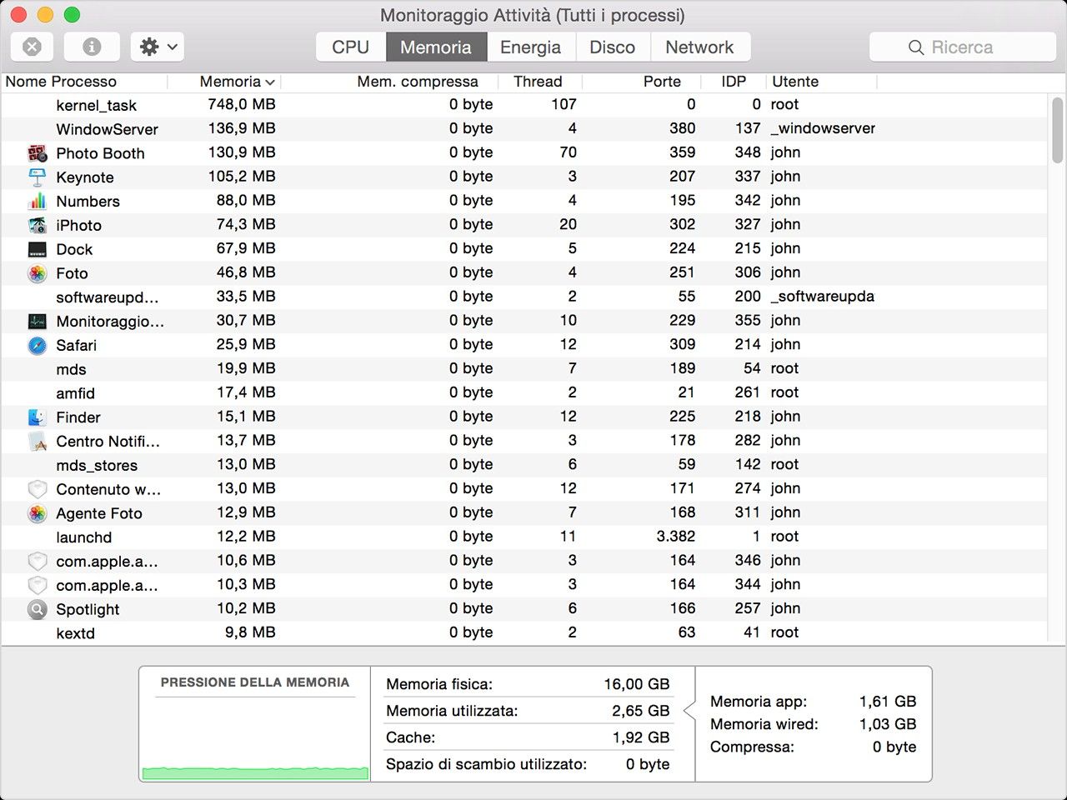Click the Photo Booth process name
The image size is (1067, 800).
pos(100,153)
